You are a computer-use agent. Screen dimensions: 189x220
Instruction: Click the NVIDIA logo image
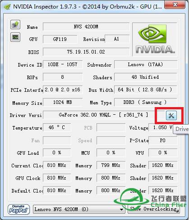click(155, 39)
